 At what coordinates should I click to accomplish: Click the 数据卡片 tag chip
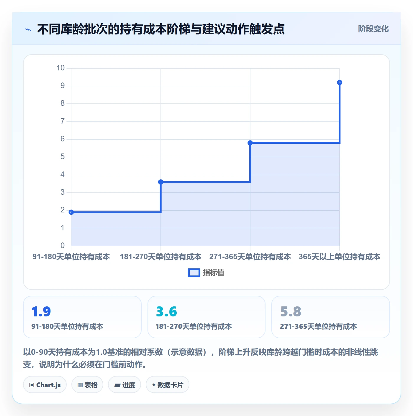coord(168,385)
